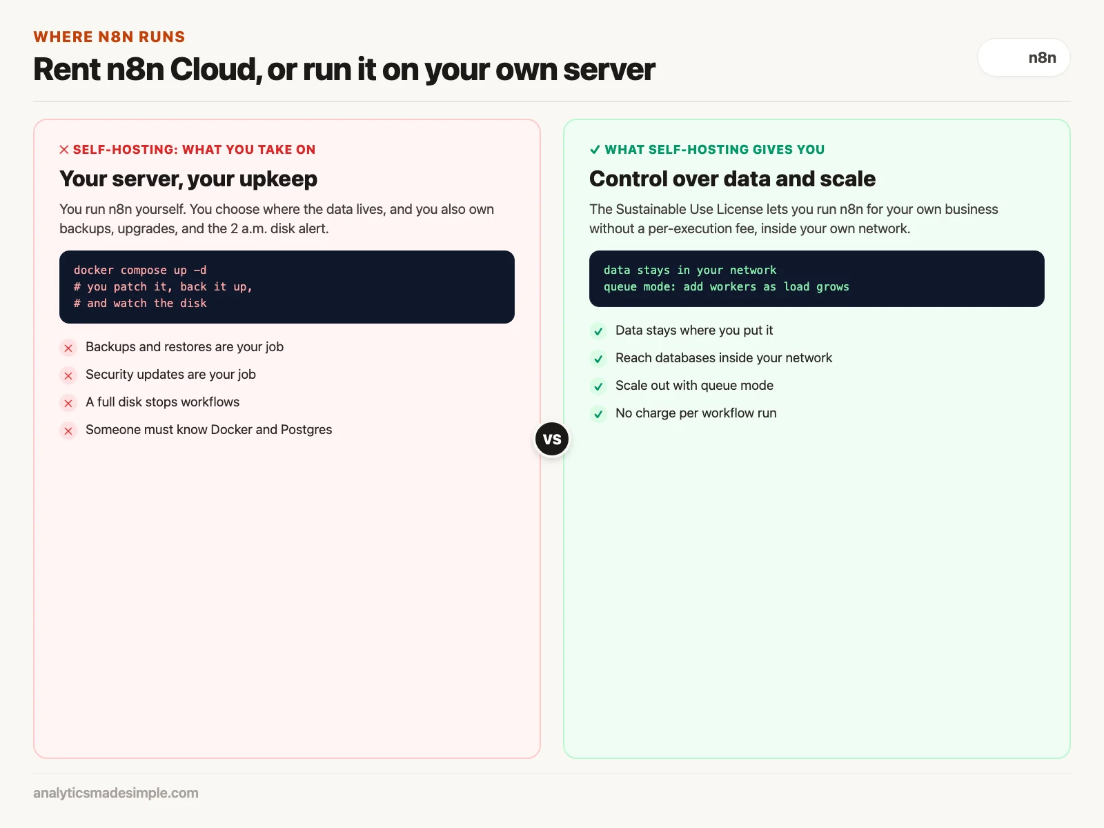Image resolution: width=1104 pixels, height=828 pixels.
Task: Click the 'Your server, your upkeep' heading
Action: tap(188, 179)
